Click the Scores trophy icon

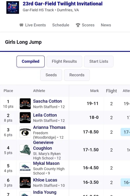tap(78, 25)
